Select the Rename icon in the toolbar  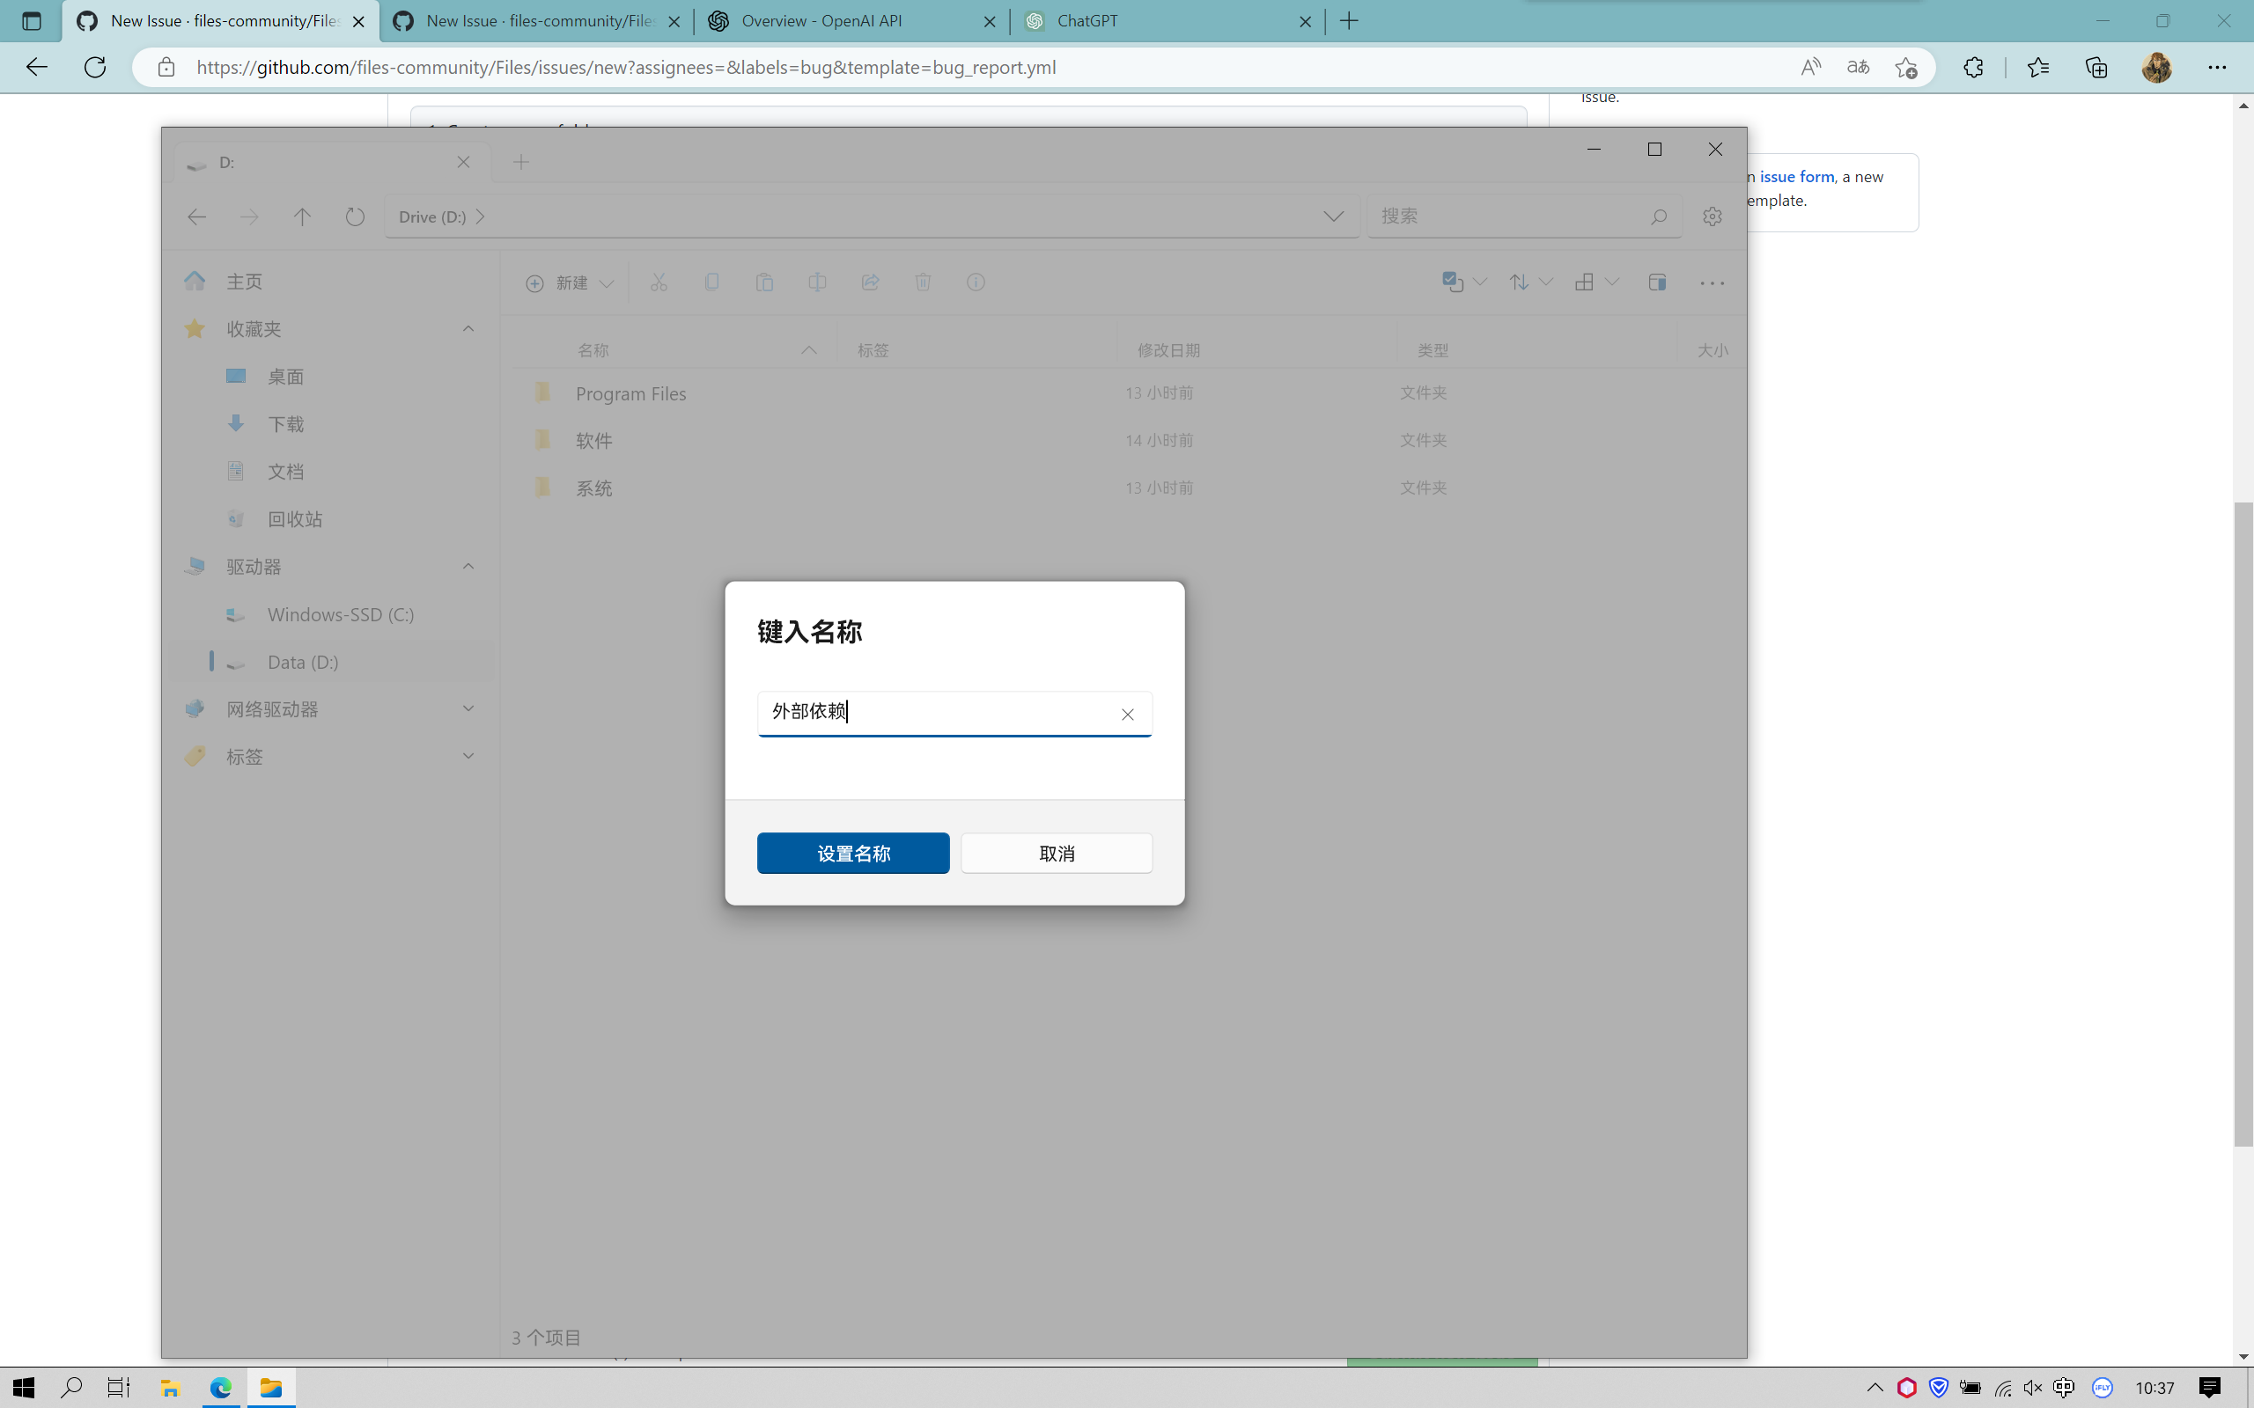(x=817, y=282)
